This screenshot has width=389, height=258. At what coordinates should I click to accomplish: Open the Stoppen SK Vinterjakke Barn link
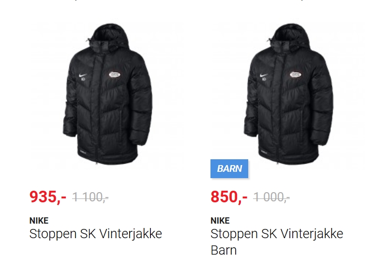(277, 242)
